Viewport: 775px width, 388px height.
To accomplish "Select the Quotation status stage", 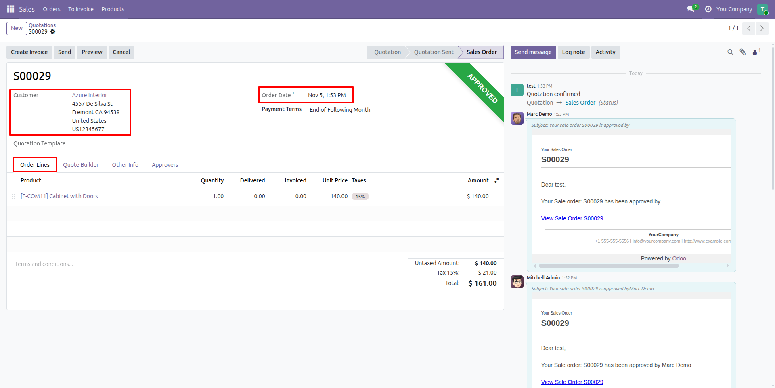I will pyautogui.click(x=387, y=52).
